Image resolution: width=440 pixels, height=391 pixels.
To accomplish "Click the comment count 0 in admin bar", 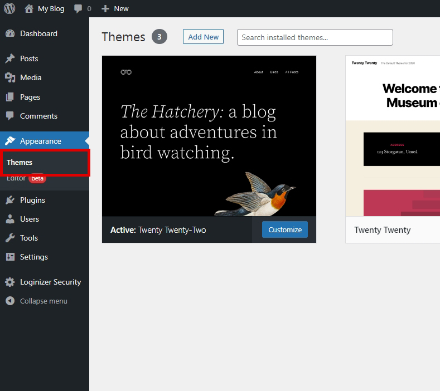I will click(x=89, y=9).
